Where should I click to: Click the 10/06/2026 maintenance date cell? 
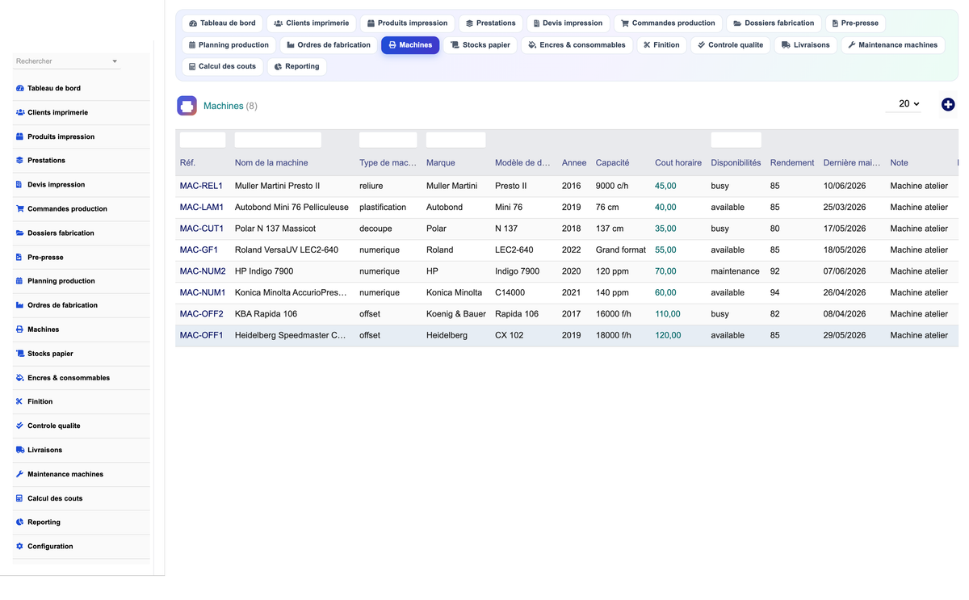coord(845,186)
